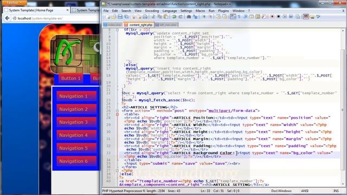Click the 'Navigation 6' link

[x=76, y=161]
